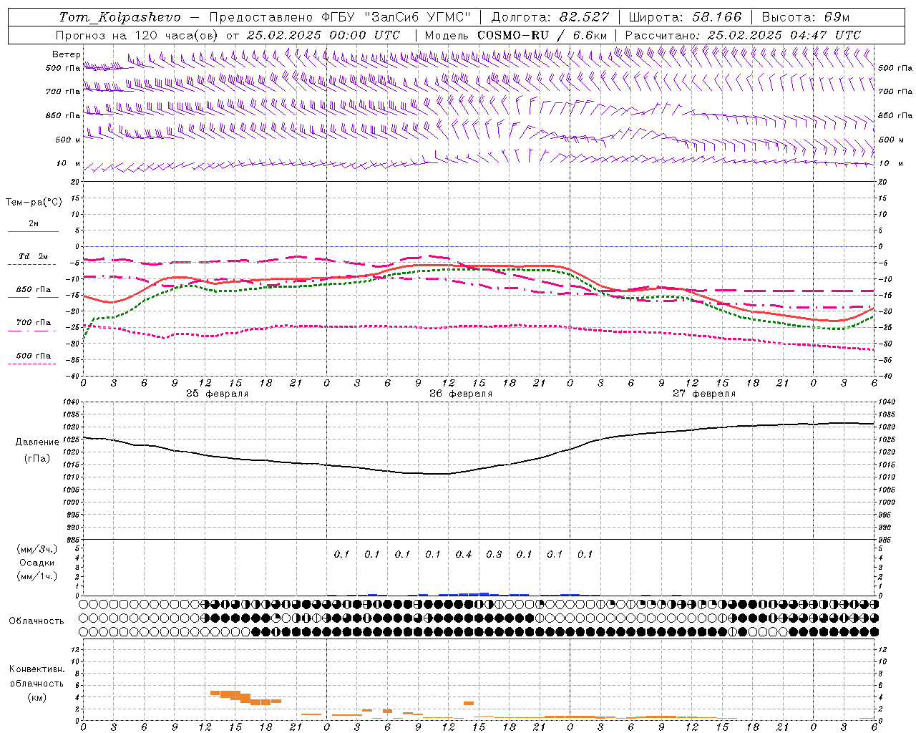The image size is (916, 733).
Task: Click the (мм/1ч.) precipitation unit label
Action: click(37, 576)
